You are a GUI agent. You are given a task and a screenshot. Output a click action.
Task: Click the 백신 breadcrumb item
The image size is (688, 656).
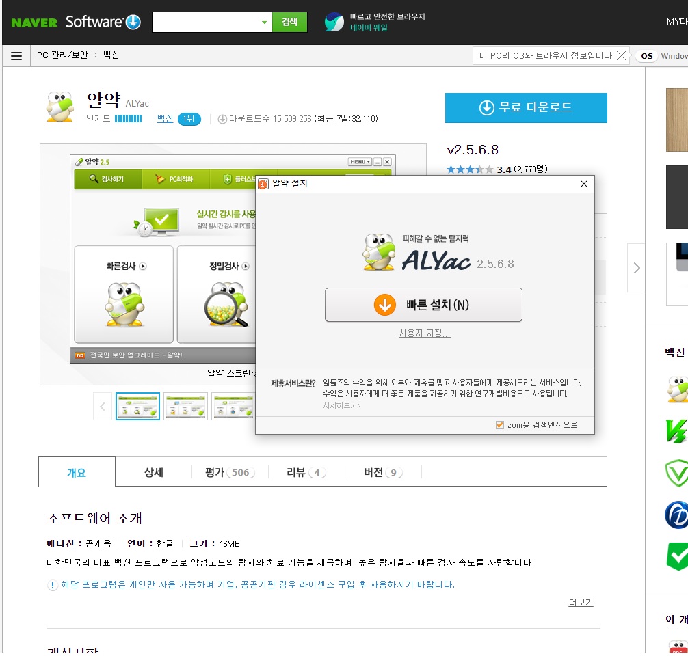click(111, 55)
